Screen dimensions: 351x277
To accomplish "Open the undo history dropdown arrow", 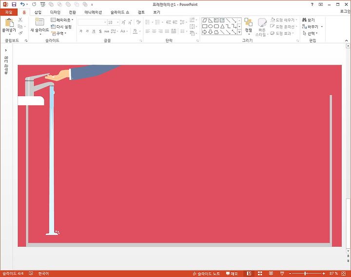I will [27, 4].
